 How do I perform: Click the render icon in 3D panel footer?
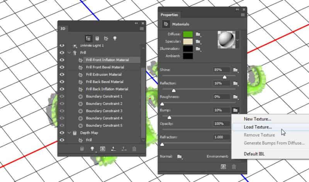(102, 149)
